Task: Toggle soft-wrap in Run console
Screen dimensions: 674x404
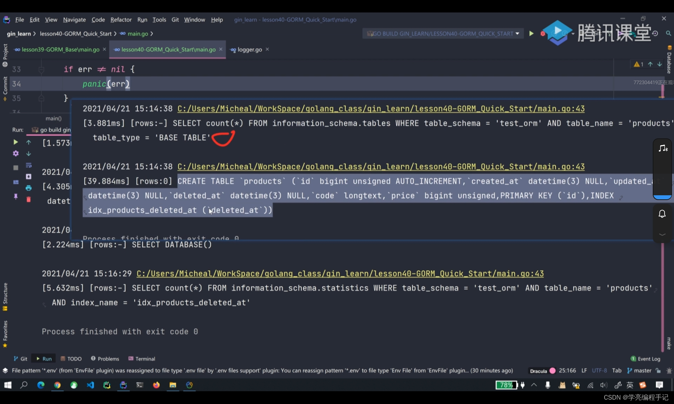Action: [x=29, y=165]
